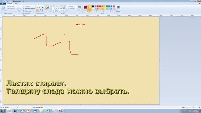This screenshot has width=201, height=113.
Task: Open the Заливка fill dropdown
Action: point(71,9)
